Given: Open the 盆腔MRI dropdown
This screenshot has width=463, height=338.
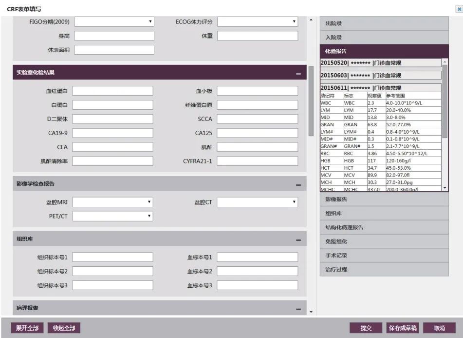Looking at the screenshot, I should pos(113,201).
